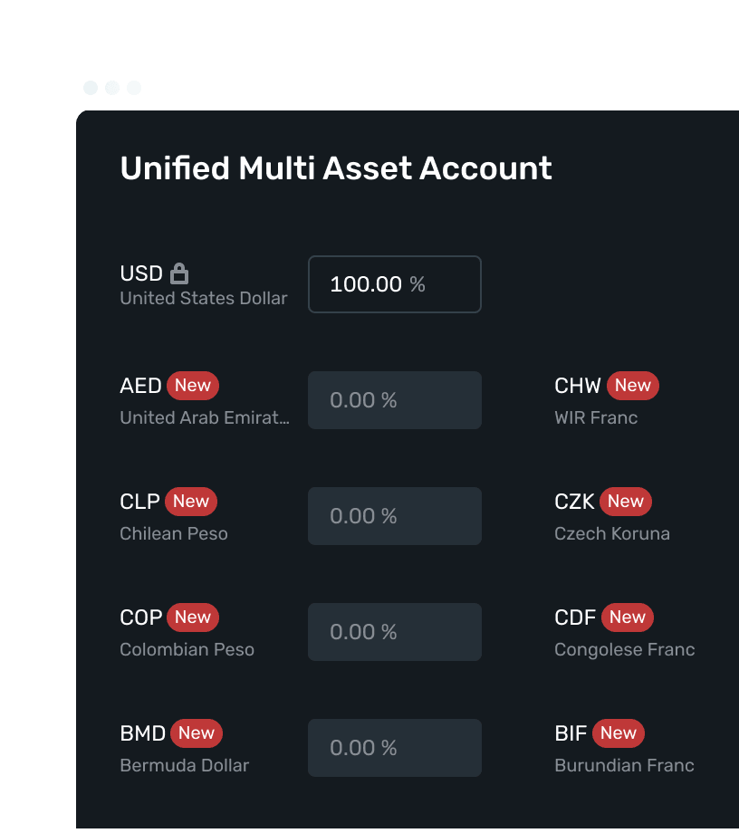Click the New badge beside BMD
The width and height of the screenshot is (739, 833).
197,733
